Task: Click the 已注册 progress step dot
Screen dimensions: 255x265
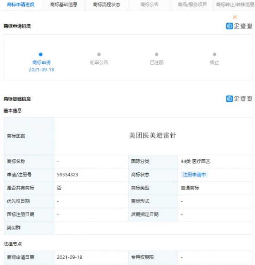Action: 156,55
